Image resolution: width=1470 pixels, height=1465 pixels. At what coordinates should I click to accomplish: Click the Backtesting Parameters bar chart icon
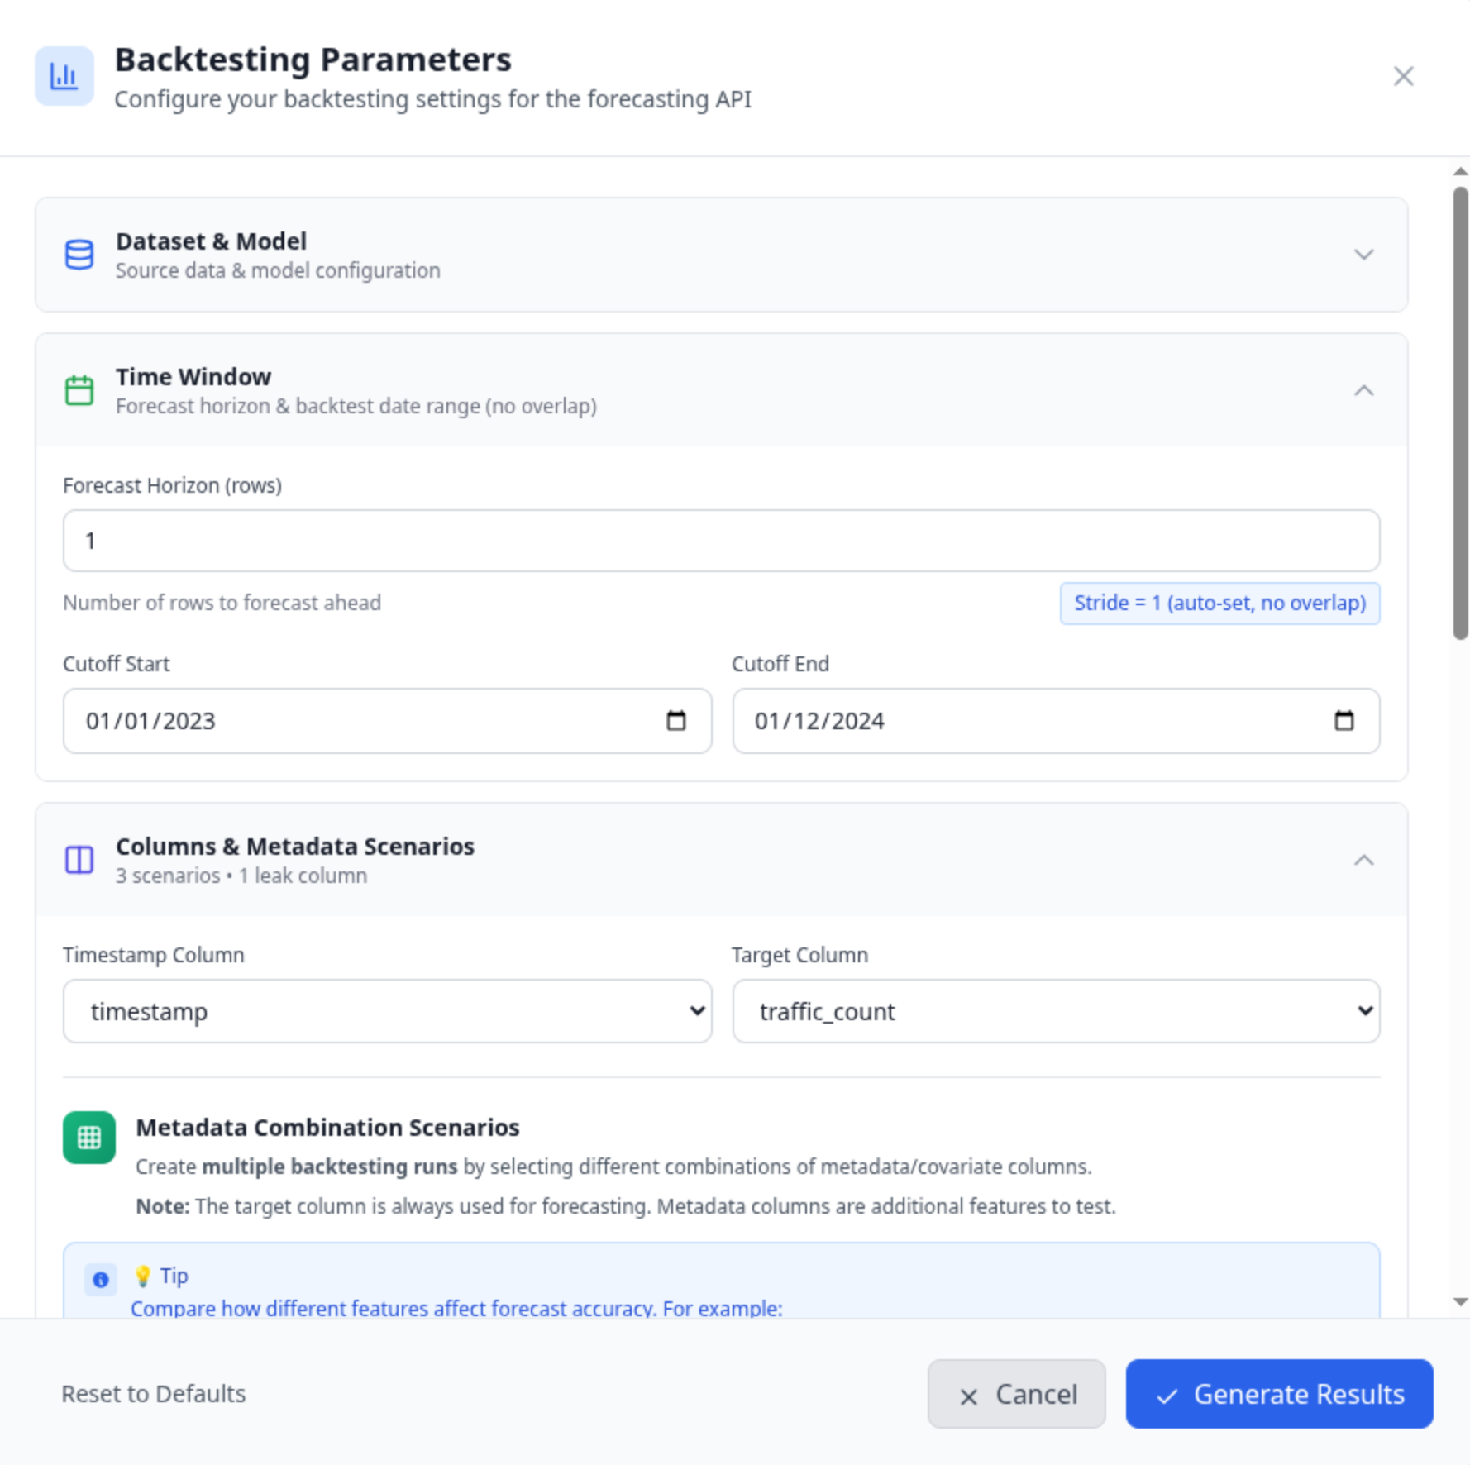(x=64, y=76)
